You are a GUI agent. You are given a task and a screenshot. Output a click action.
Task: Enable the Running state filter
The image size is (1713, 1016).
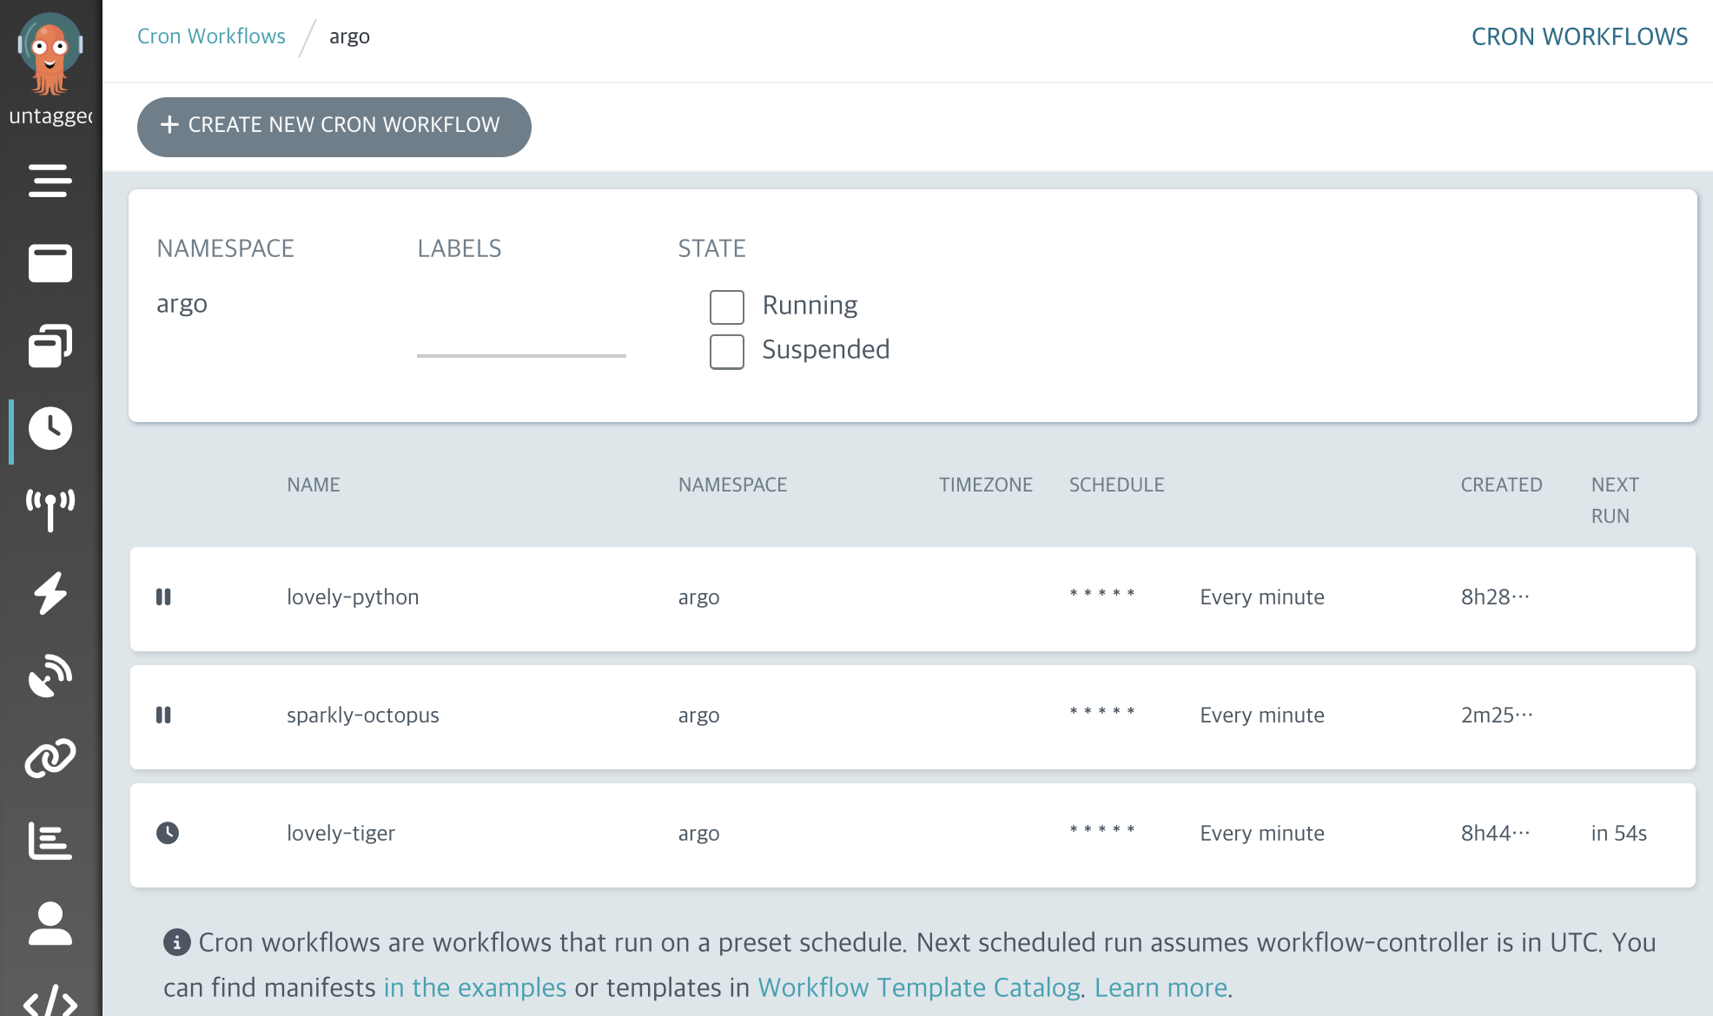pos(726,306)
